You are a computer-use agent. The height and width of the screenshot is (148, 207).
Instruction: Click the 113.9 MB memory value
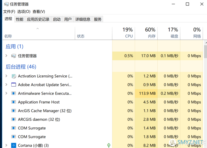(x=147, y=93)
